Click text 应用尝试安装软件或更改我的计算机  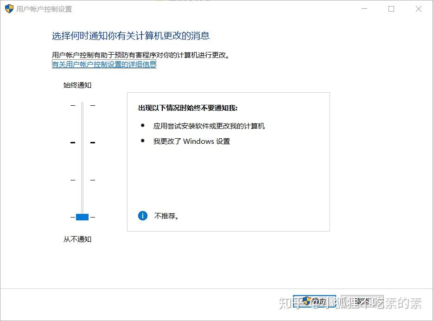point(209,126)
